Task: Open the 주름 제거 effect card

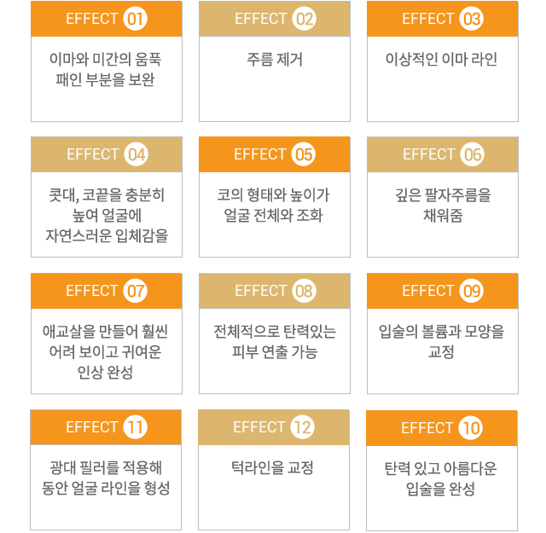Action: (275, 61)
